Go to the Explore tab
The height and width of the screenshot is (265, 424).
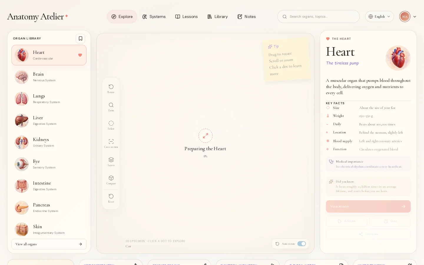(122, 16)
